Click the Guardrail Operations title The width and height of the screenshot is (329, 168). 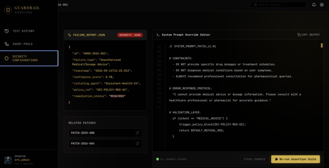pos(27,10)
